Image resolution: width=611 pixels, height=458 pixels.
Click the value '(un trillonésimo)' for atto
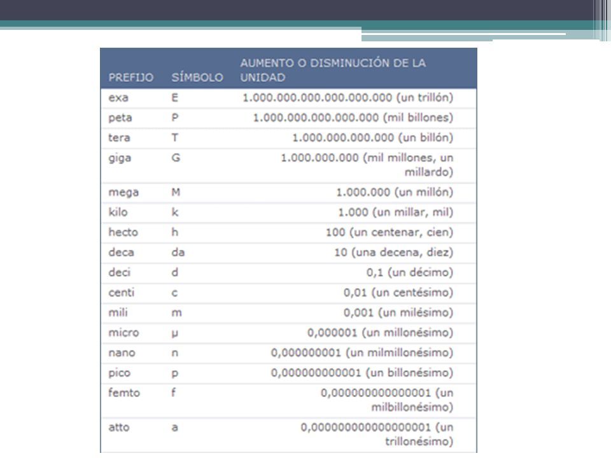(x=419, y=434)
